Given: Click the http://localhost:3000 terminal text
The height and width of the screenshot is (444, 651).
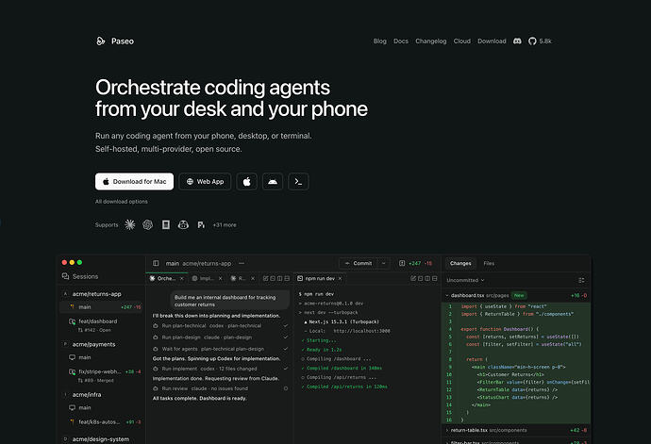Looking at the screenshot, I should click(361, 331).
